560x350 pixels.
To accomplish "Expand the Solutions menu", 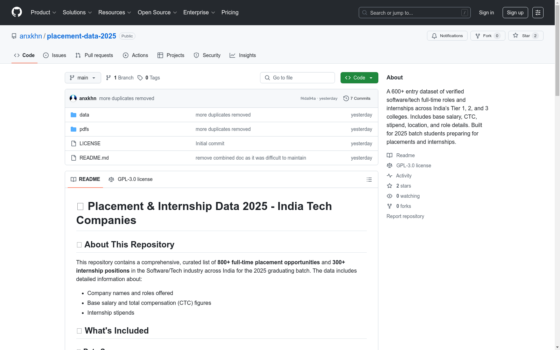I will (x=77, y=13).
